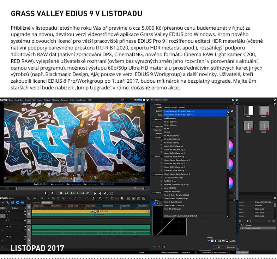Open the Tools menu

coord(72,100)
